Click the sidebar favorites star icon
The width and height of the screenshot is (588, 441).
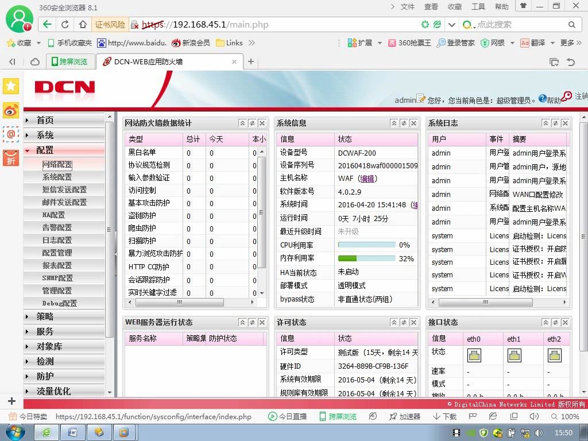tap(11, 86)
